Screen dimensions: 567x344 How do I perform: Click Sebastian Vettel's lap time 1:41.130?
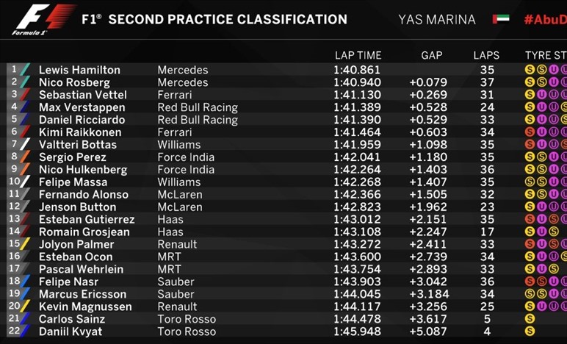pyautogui.click(x=357, y=95)
